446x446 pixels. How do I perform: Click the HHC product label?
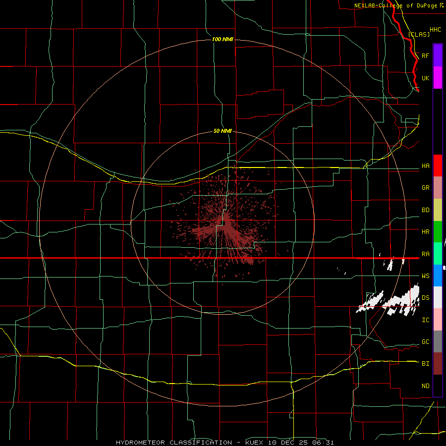(435, 30)
